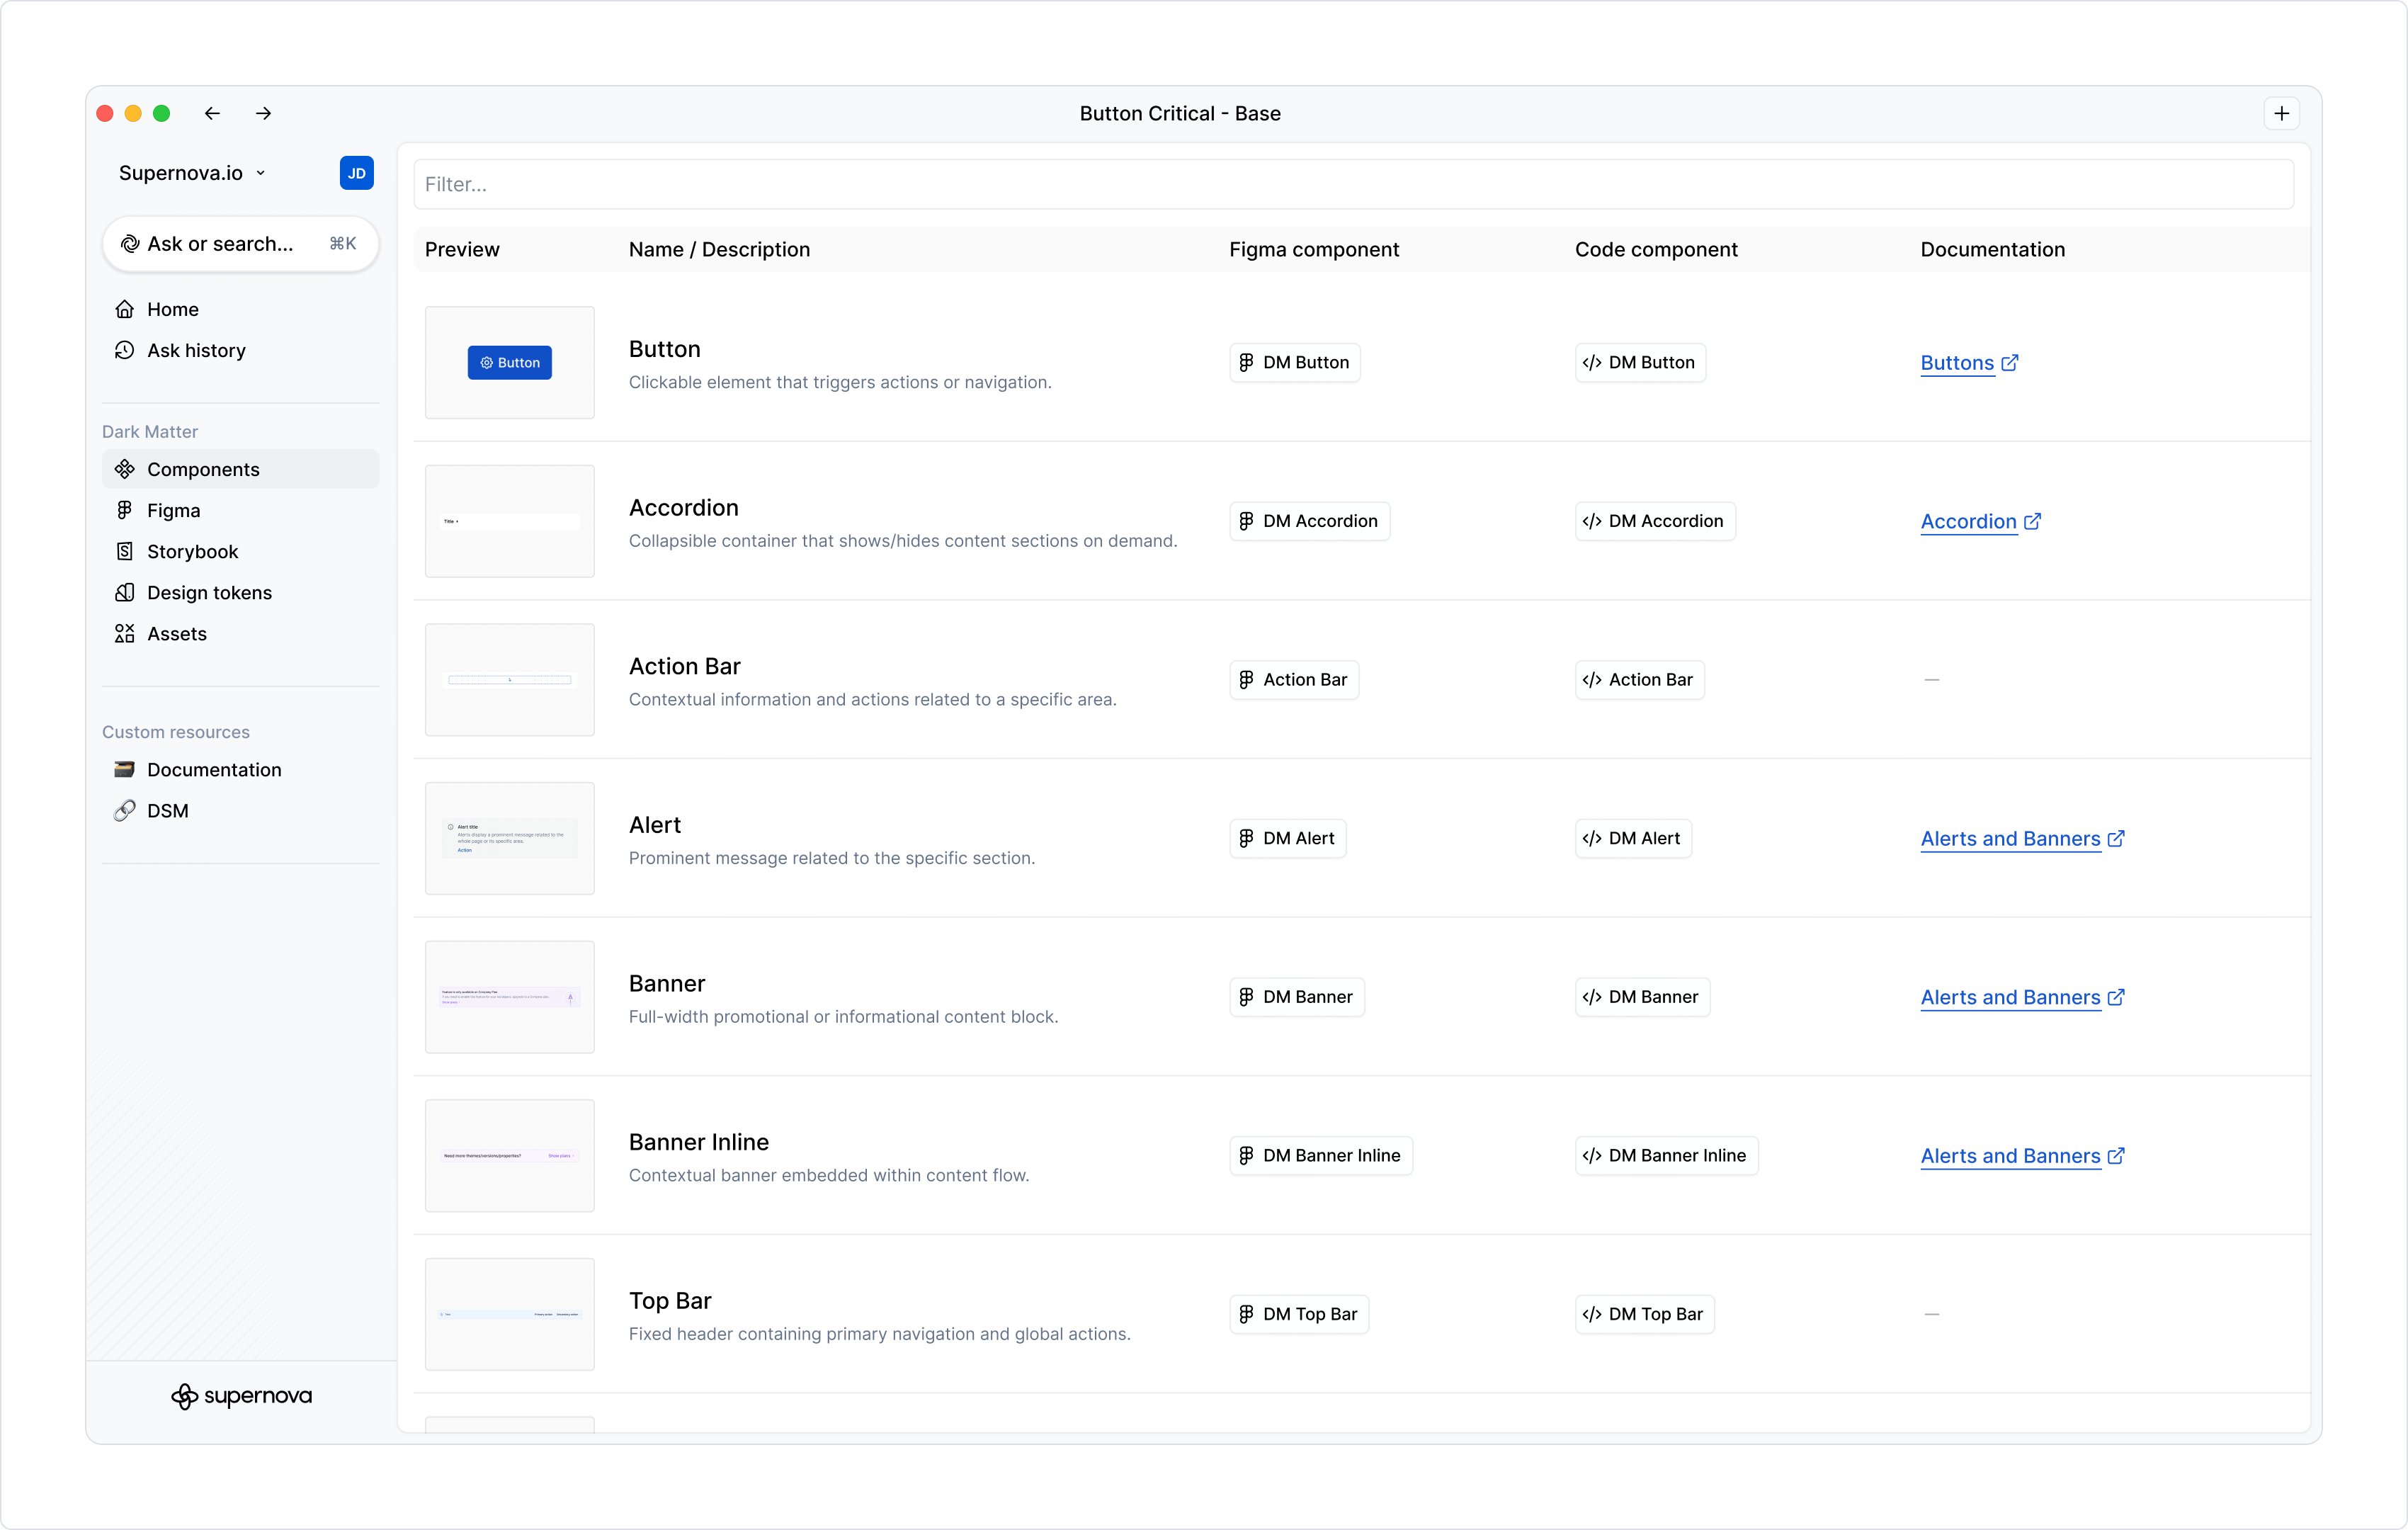Open the JD account avatar
This screenshot has width=2408, height=1530.
pos(356,173)
